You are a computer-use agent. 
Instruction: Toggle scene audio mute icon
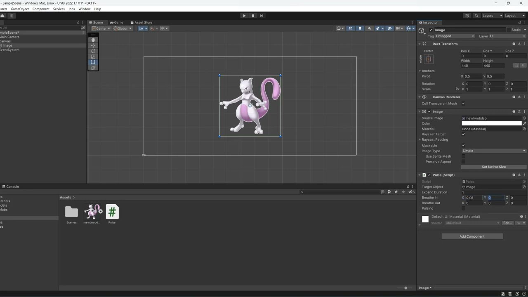pyautogui.click(x=369, y=28)
